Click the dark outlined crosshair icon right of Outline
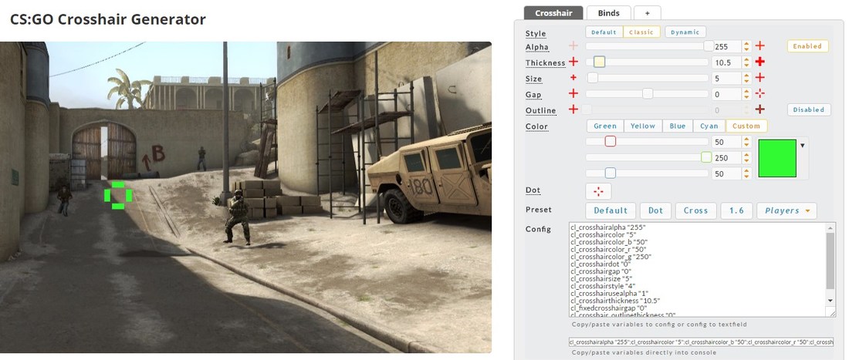The image size is (849, 360). click(x=760, y=109)
